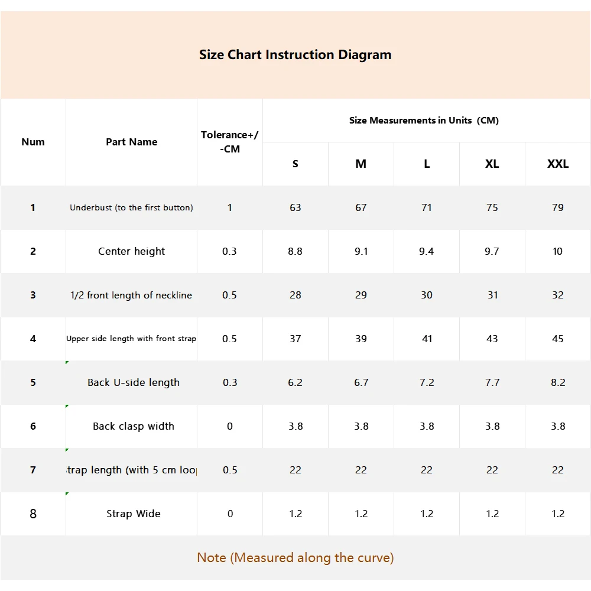
Task: Select the Part Name column header
Action: [132, 142]
